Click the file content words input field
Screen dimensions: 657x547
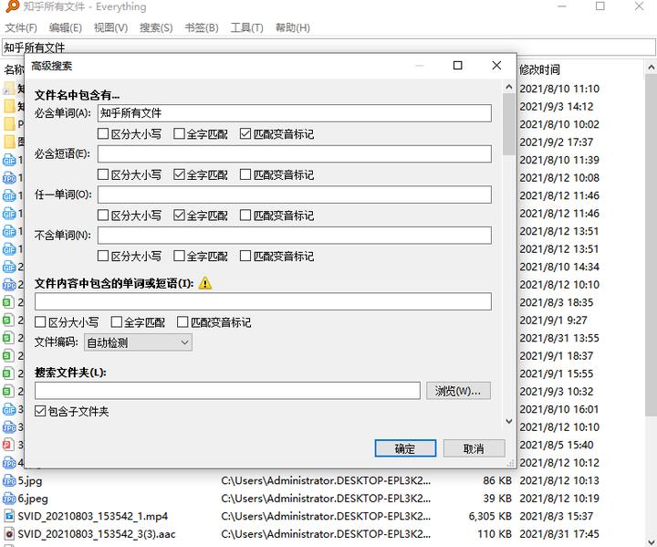[263, 301]
